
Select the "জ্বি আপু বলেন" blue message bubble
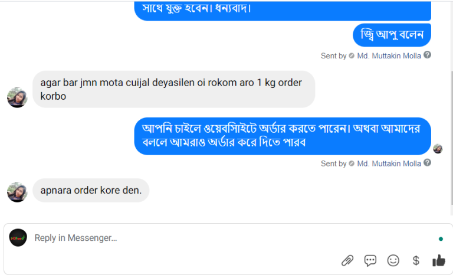coord(392,35)
